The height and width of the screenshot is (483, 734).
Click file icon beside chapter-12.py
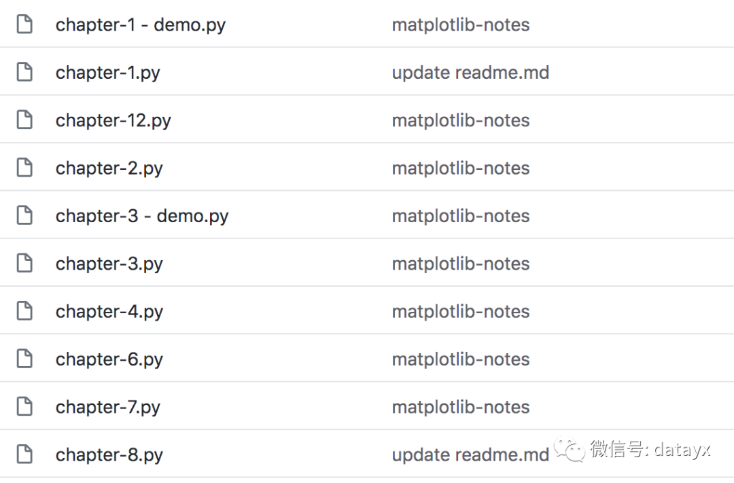(x=24, y=120)
